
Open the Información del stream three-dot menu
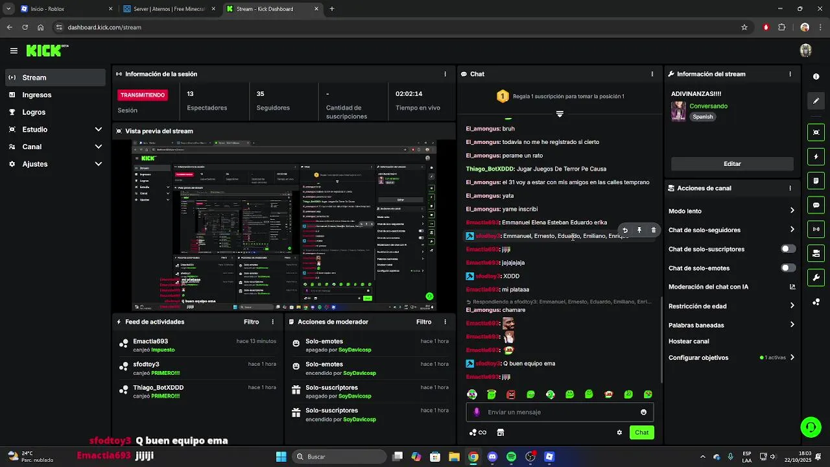[790, 74]
